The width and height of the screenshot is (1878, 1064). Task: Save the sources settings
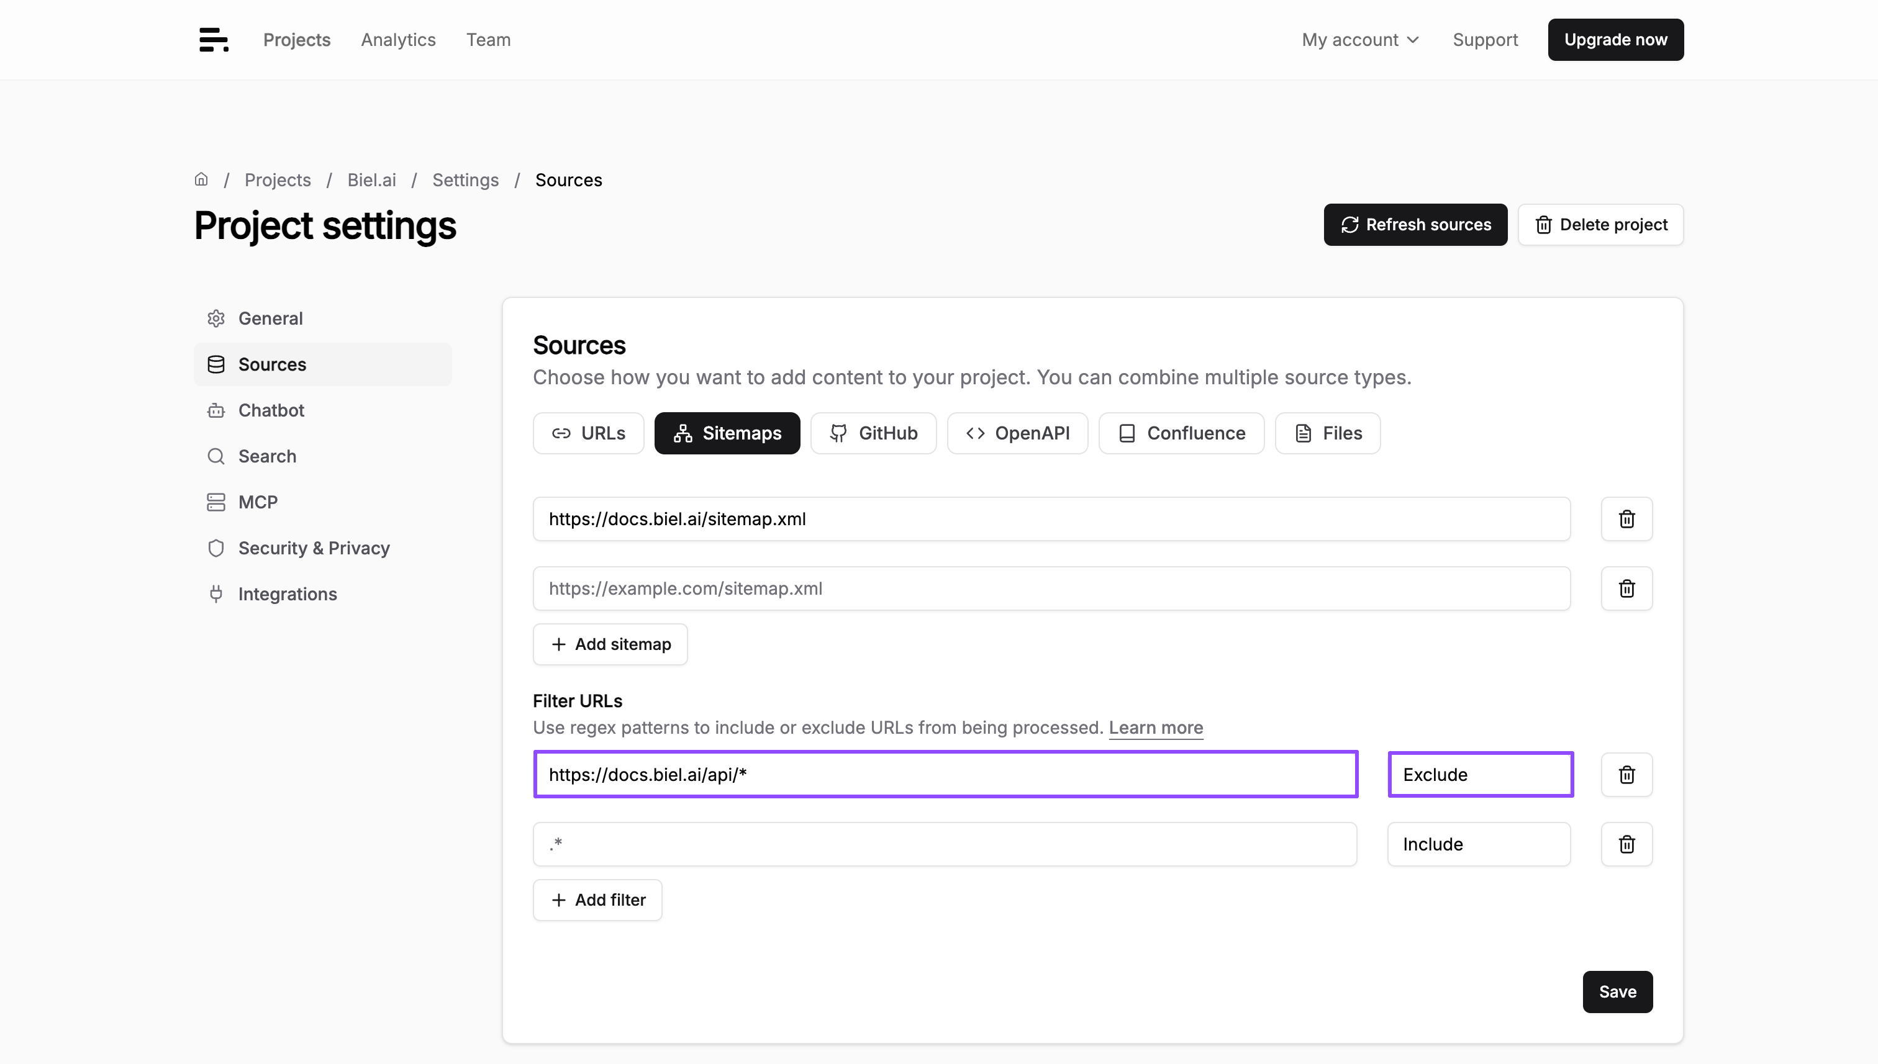pyautogui.click(x=1617, y=991)
